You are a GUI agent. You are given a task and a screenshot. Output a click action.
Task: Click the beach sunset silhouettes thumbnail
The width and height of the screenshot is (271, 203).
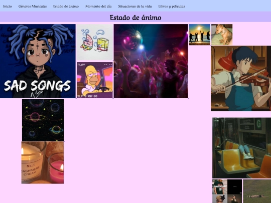pos(200,35)
